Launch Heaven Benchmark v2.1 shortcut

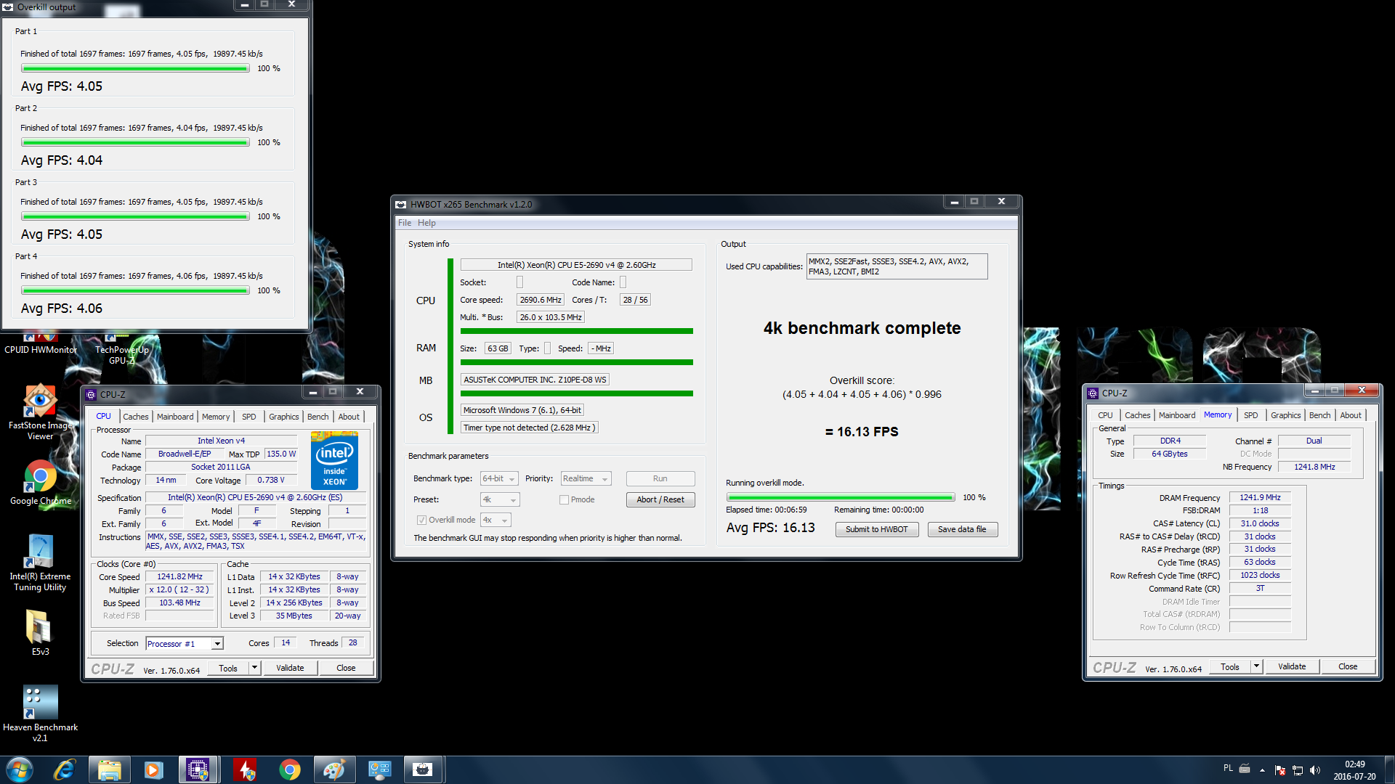(40, 714)
